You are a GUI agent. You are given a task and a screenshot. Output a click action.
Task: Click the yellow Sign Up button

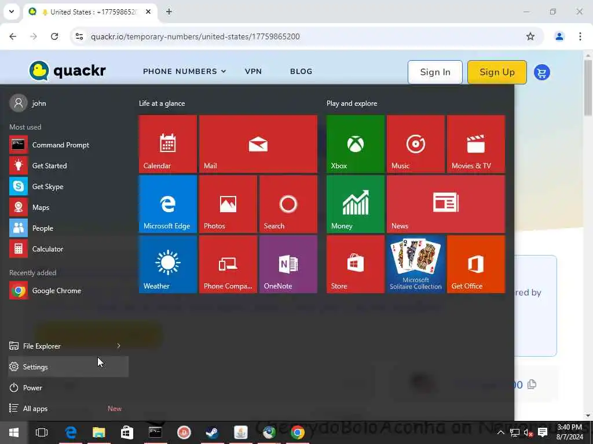coord(497,72)
